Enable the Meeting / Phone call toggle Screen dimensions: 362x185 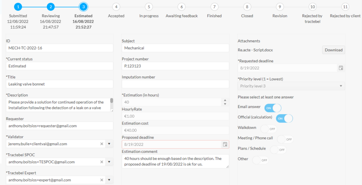coord(285,139)
